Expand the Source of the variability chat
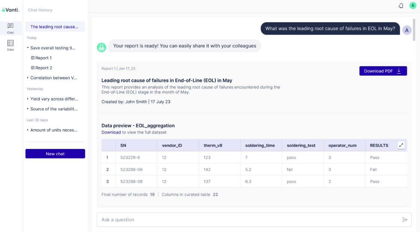This screenshot has width=420, height=232. coord(28,109)
